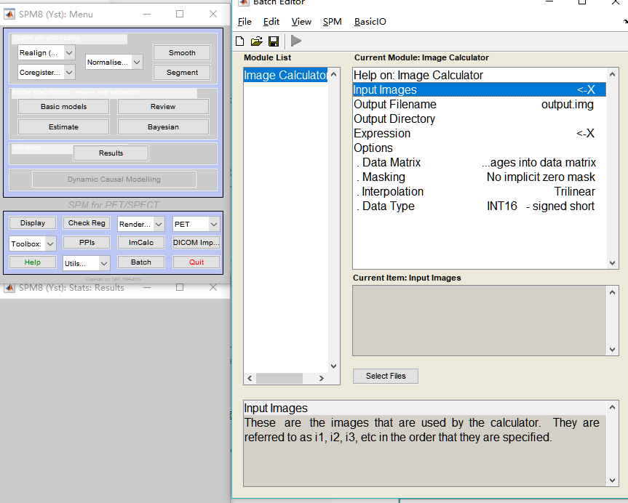Open Results in the SPM8 menu
628x503 pixels.
(111, 153)
